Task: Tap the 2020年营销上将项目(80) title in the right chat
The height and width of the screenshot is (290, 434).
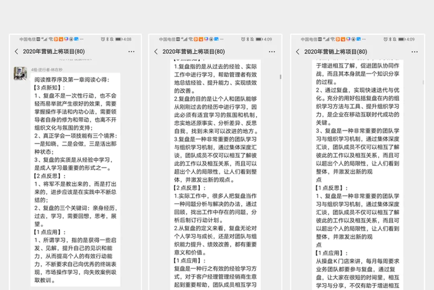Action: pos(335,52)
